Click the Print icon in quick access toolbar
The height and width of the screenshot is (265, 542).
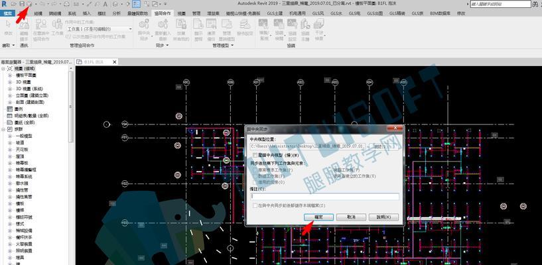point(67,4)
